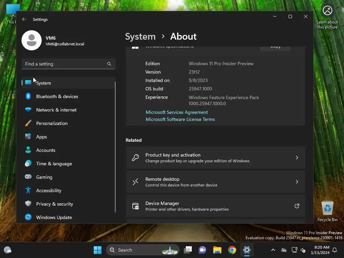Go back with the Settings back arrow
Viewport: 344px width, 258px height.
pos(24,19)
